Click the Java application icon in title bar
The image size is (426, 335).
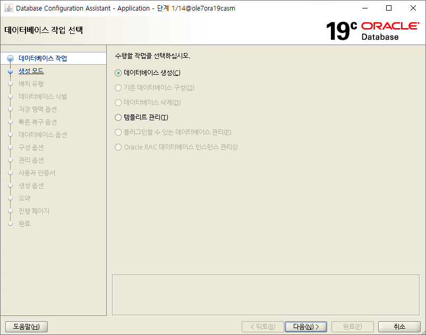(x=8, y=8)
